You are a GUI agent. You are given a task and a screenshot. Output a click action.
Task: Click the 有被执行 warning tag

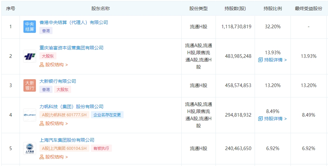click(101, 148)
